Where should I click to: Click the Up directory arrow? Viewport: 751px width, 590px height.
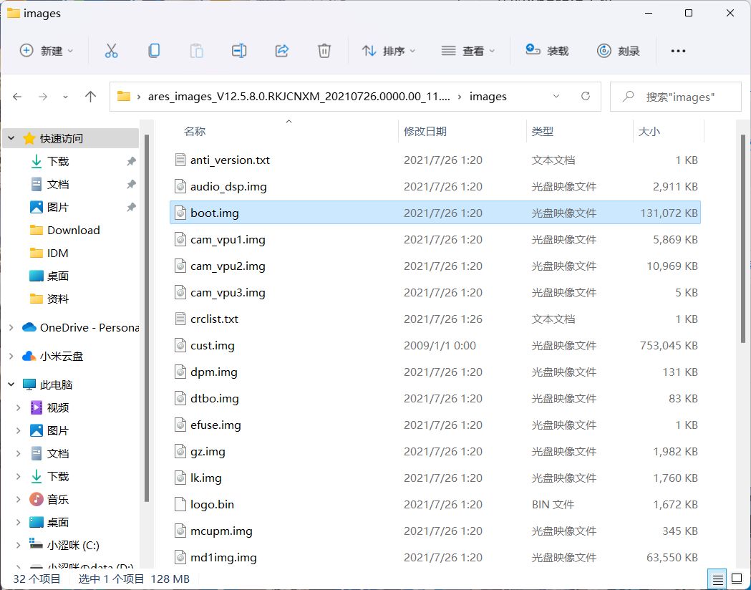pos(90,97)
